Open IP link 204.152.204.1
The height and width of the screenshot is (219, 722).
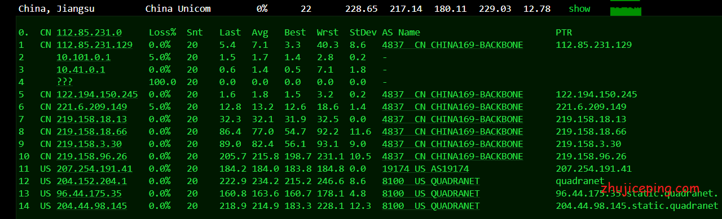(91, 181)
